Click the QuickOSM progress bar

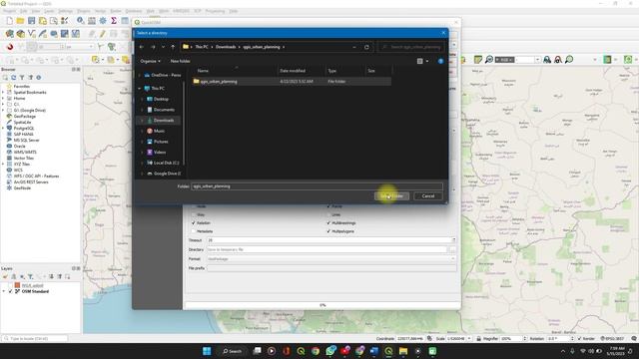pyautogui.click(x=322, y=305)
